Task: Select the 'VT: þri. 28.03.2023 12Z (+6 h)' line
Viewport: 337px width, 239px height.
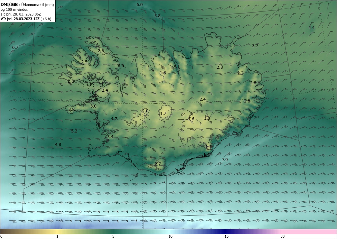Action: [x=26, y=19]
